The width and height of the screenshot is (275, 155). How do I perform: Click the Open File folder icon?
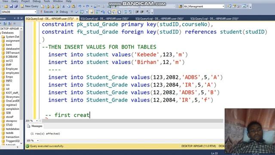tap(6, 6)
